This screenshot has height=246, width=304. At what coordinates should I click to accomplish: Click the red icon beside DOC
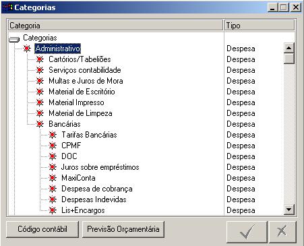click(x=53, y=156)
